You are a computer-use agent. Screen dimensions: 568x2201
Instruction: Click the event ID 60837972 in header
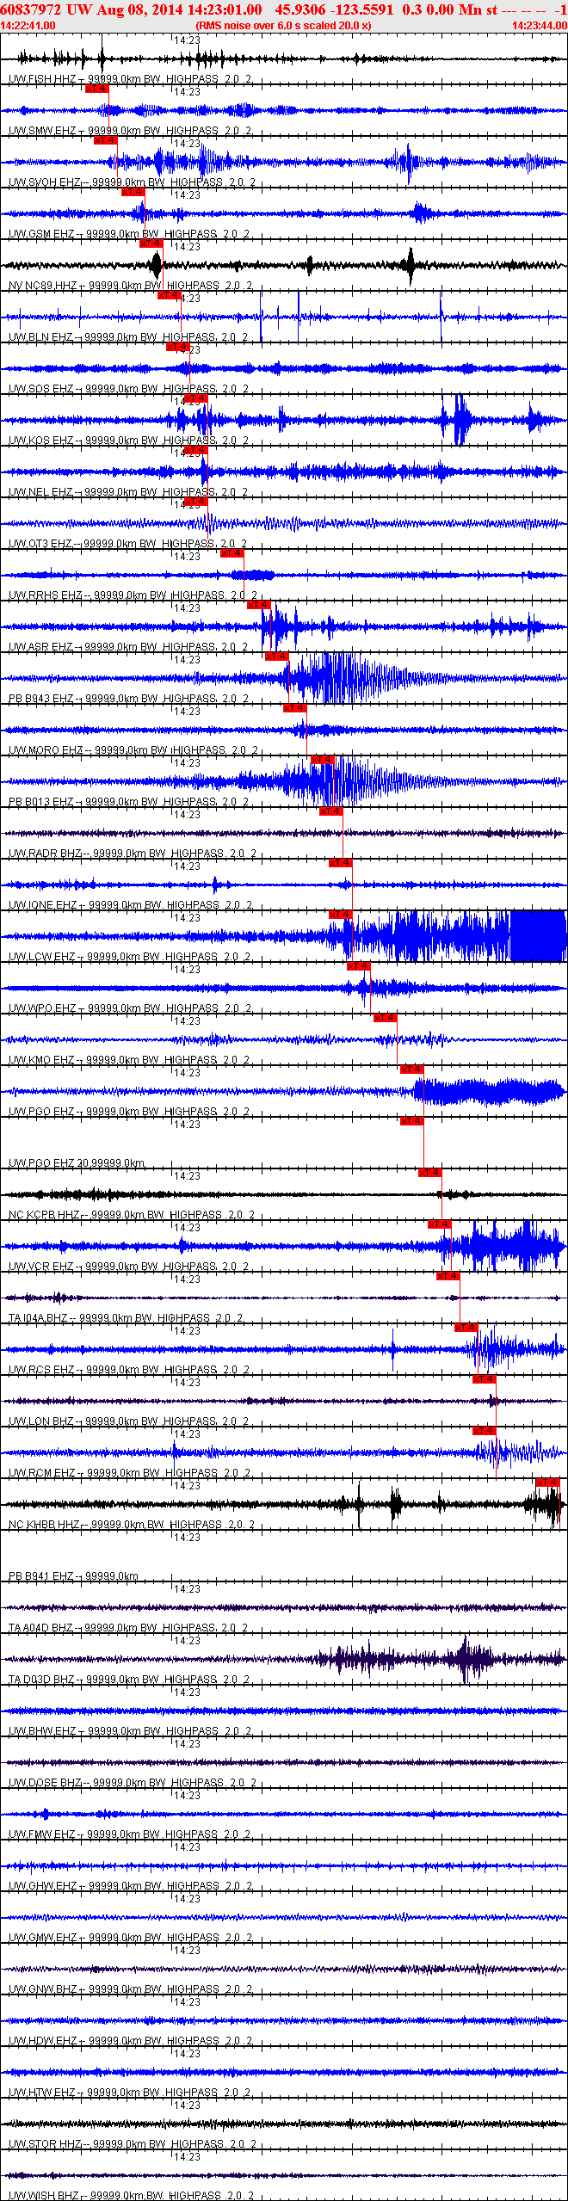pos(31,9)
